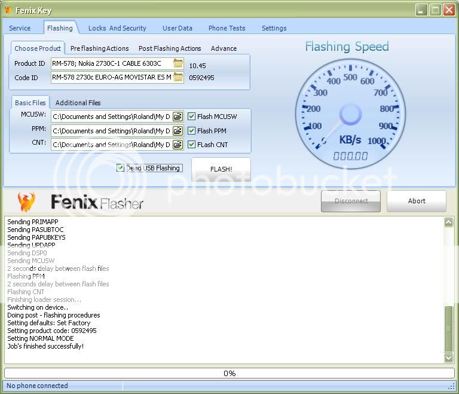Click the Fenix phoenix logo
Screen dimensions: 459x394
(x=26, y=202)
